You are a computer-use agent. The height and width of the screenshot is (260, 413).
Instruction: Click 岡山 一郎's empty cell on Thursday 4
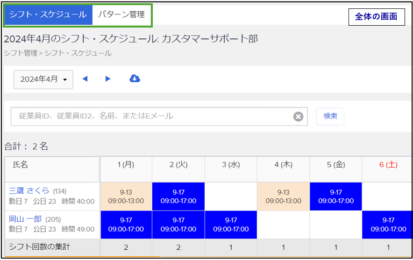tap(283, 225)
